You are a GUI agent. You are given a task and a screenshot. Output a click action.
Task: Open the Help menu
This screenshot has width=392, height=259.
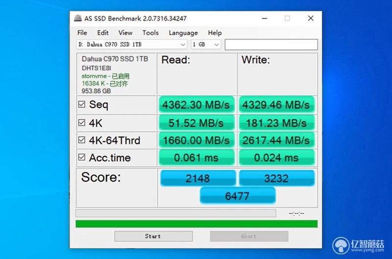[215, 33]
